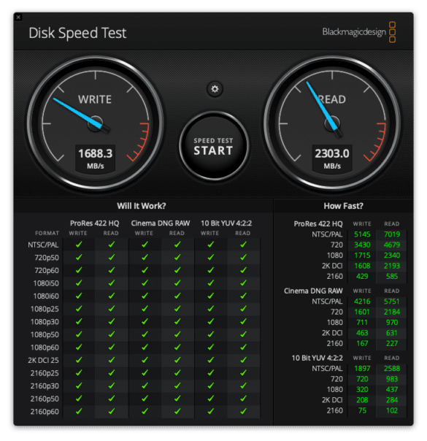Click 10 Bit YUV 720 read value 983
This screenshot has width=427, height=441.
[x=392, y=379]
